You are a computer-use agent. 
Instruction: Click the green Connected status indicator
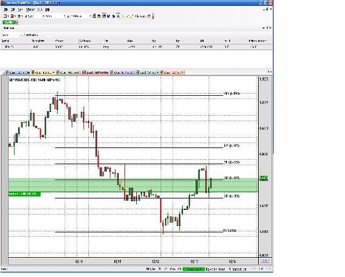point(194,269)
